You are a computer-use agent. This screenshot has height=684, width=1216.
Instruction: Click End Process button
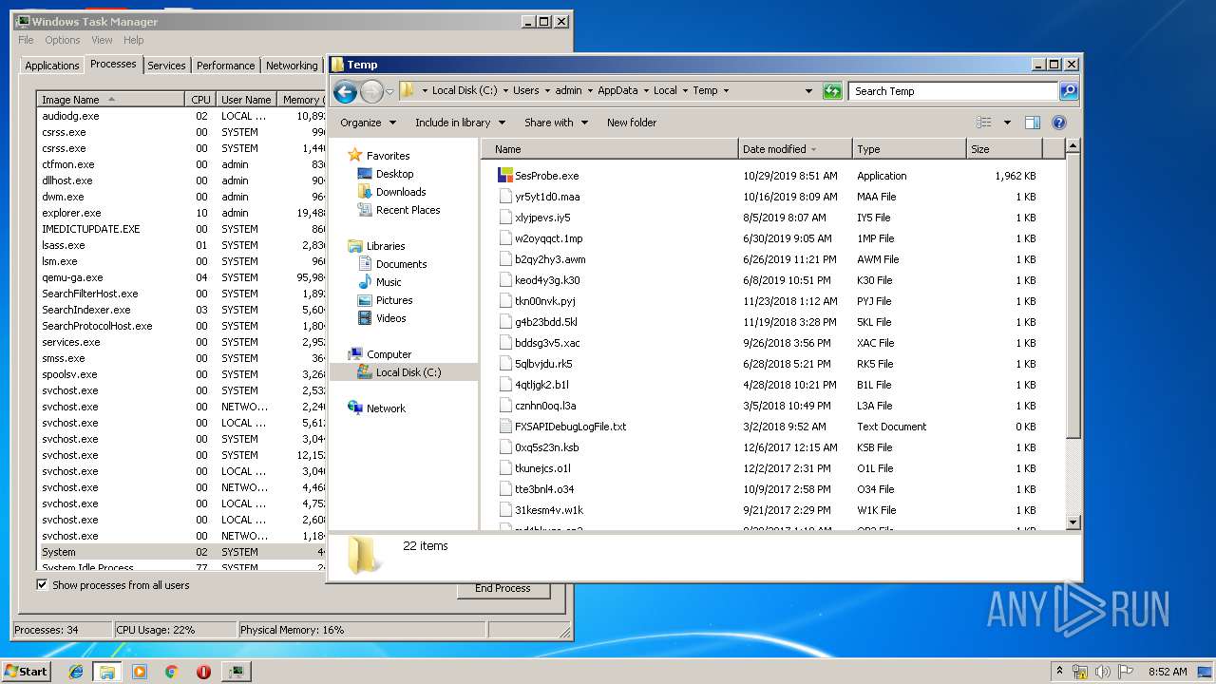click(503, 588)
